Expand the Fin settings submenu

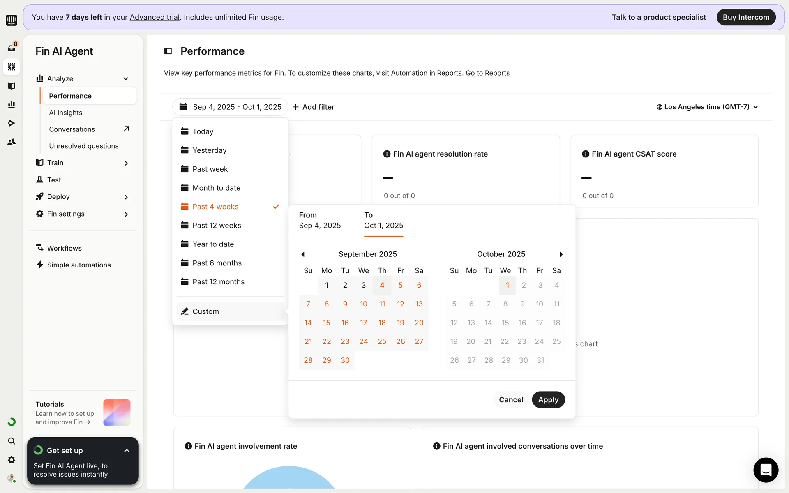pyautogui.click(x=126, y=214)
